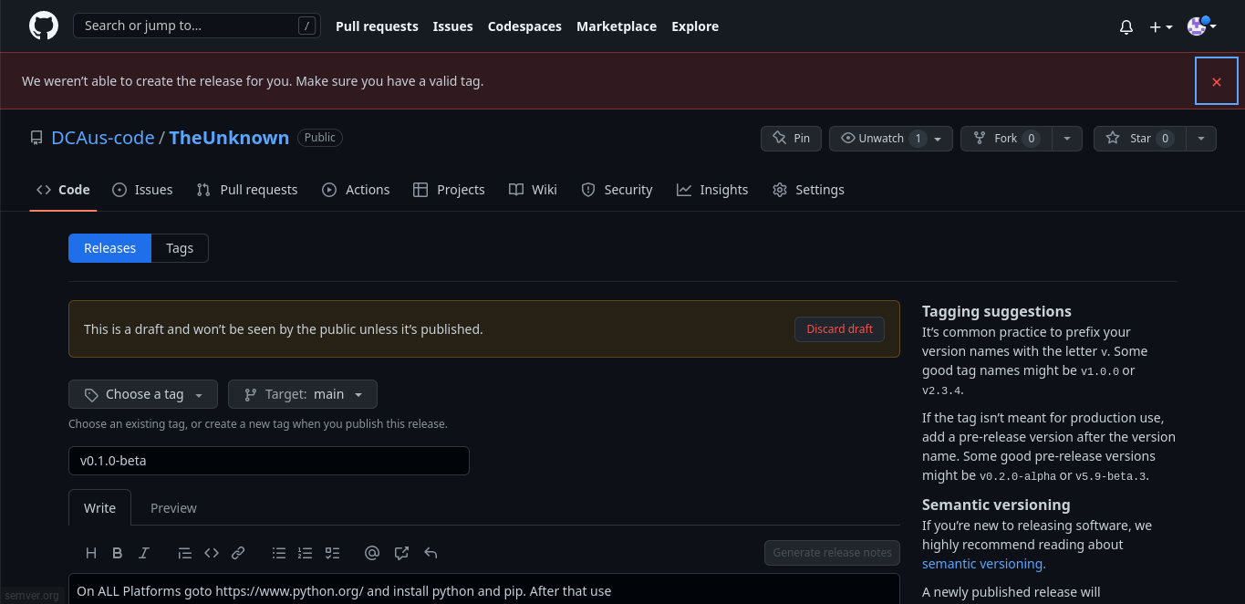Open the TheUnknown repository link

[x=229, y=138]
